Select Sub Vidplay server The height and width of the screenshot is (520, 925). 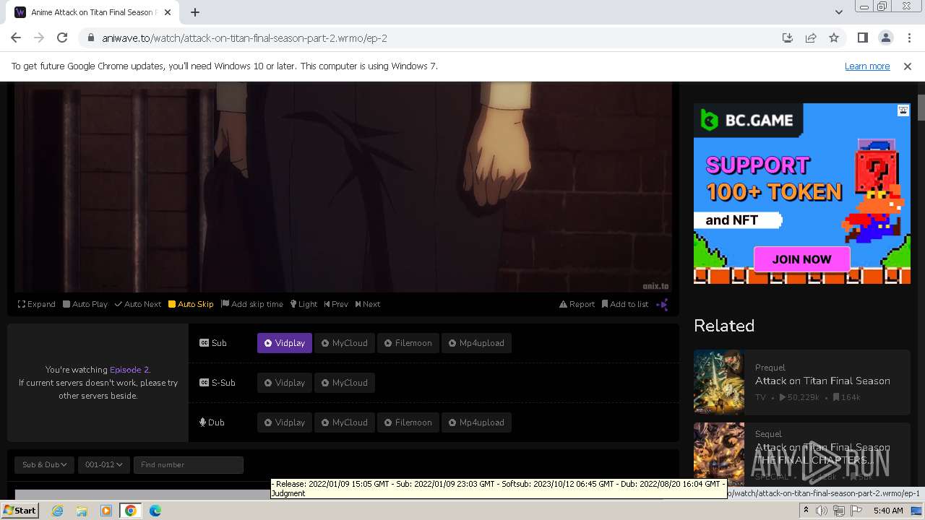(285, 343)
